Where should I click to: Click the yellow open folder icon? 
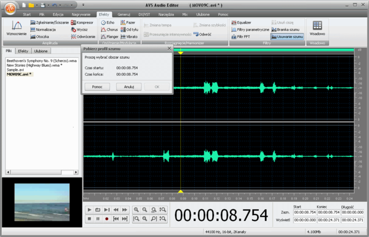pyautogui.click(x=31, y=5)
